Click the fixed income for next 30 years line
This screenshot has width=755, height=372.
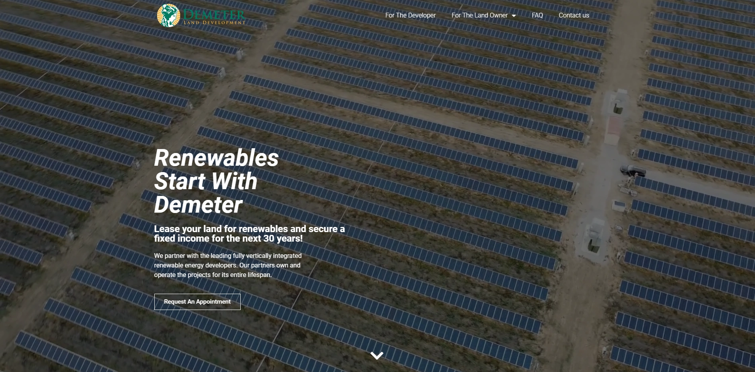pos(228,238)
